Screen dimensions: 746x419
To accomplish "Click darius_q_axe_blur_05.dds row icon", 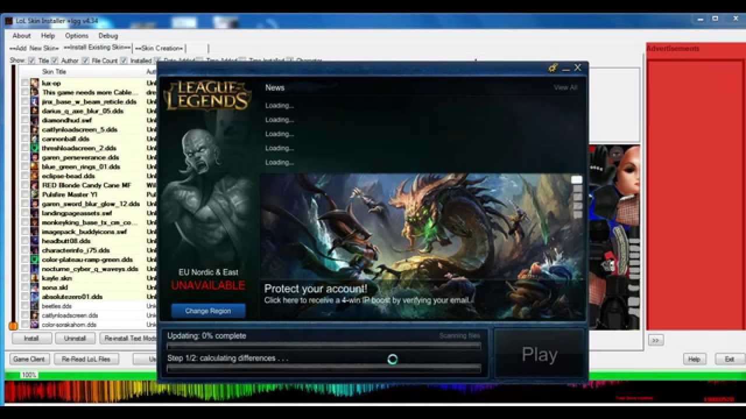I will coord(34,111).
